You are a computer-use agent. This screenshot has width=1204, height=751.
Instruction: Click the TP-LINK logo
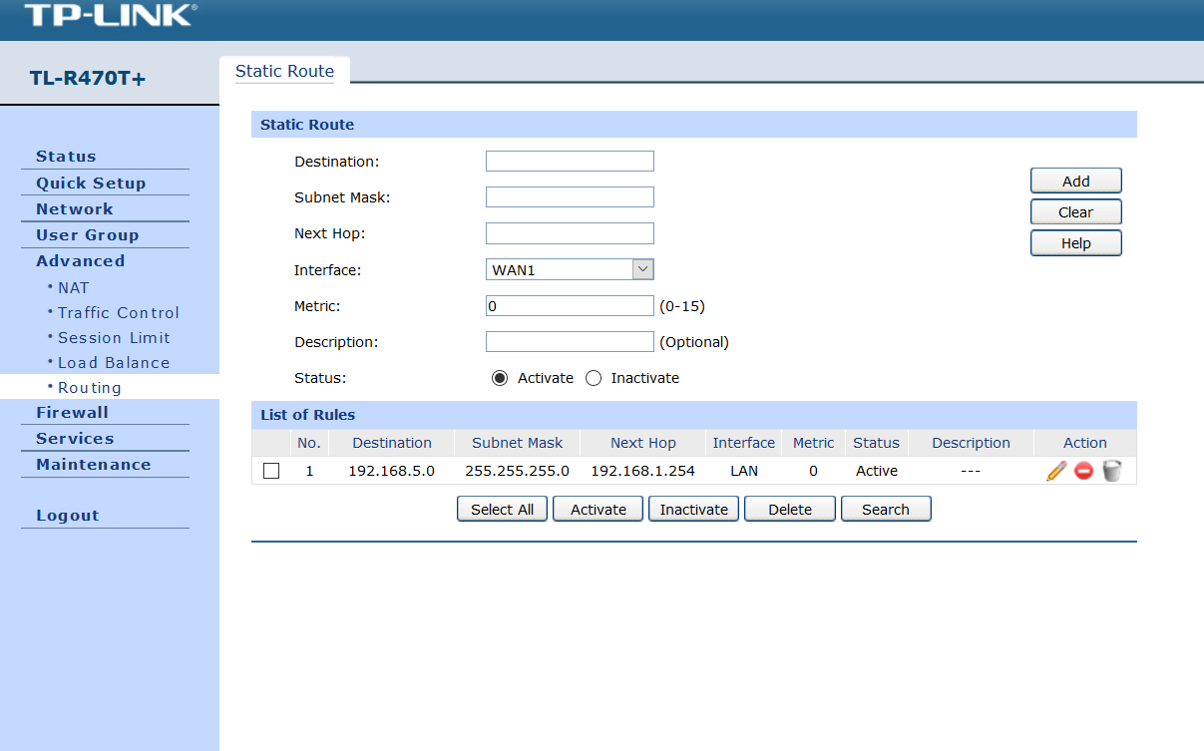point(110,14)
